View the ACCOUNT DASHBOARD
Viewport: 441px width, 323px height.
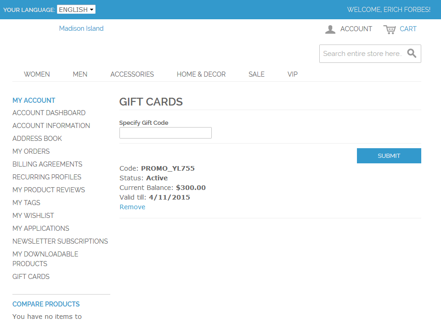coord(49,112)
